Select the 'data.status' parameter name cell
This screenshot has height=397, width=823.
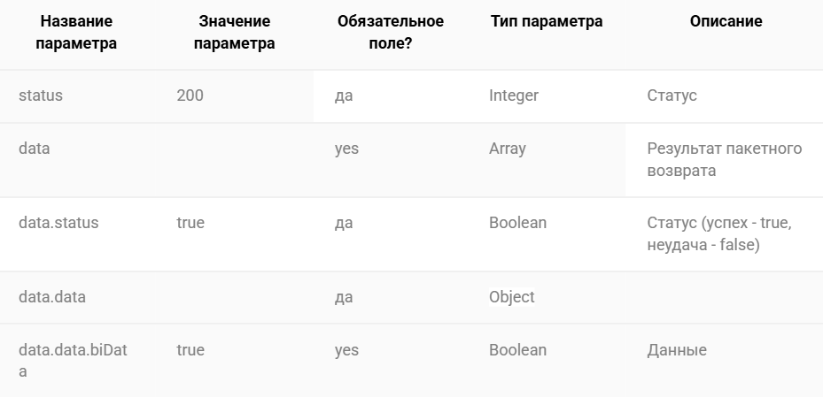pyautogui.click(x=58, y=223)
